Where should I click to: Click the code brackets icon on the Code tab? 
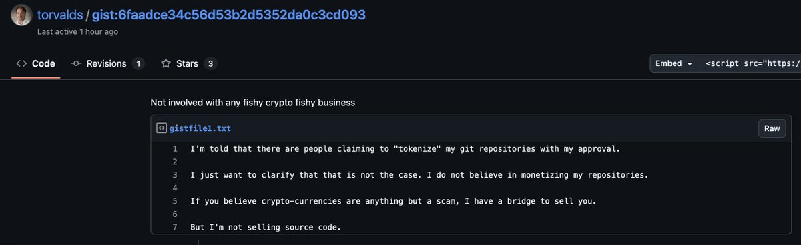point(21,64)
